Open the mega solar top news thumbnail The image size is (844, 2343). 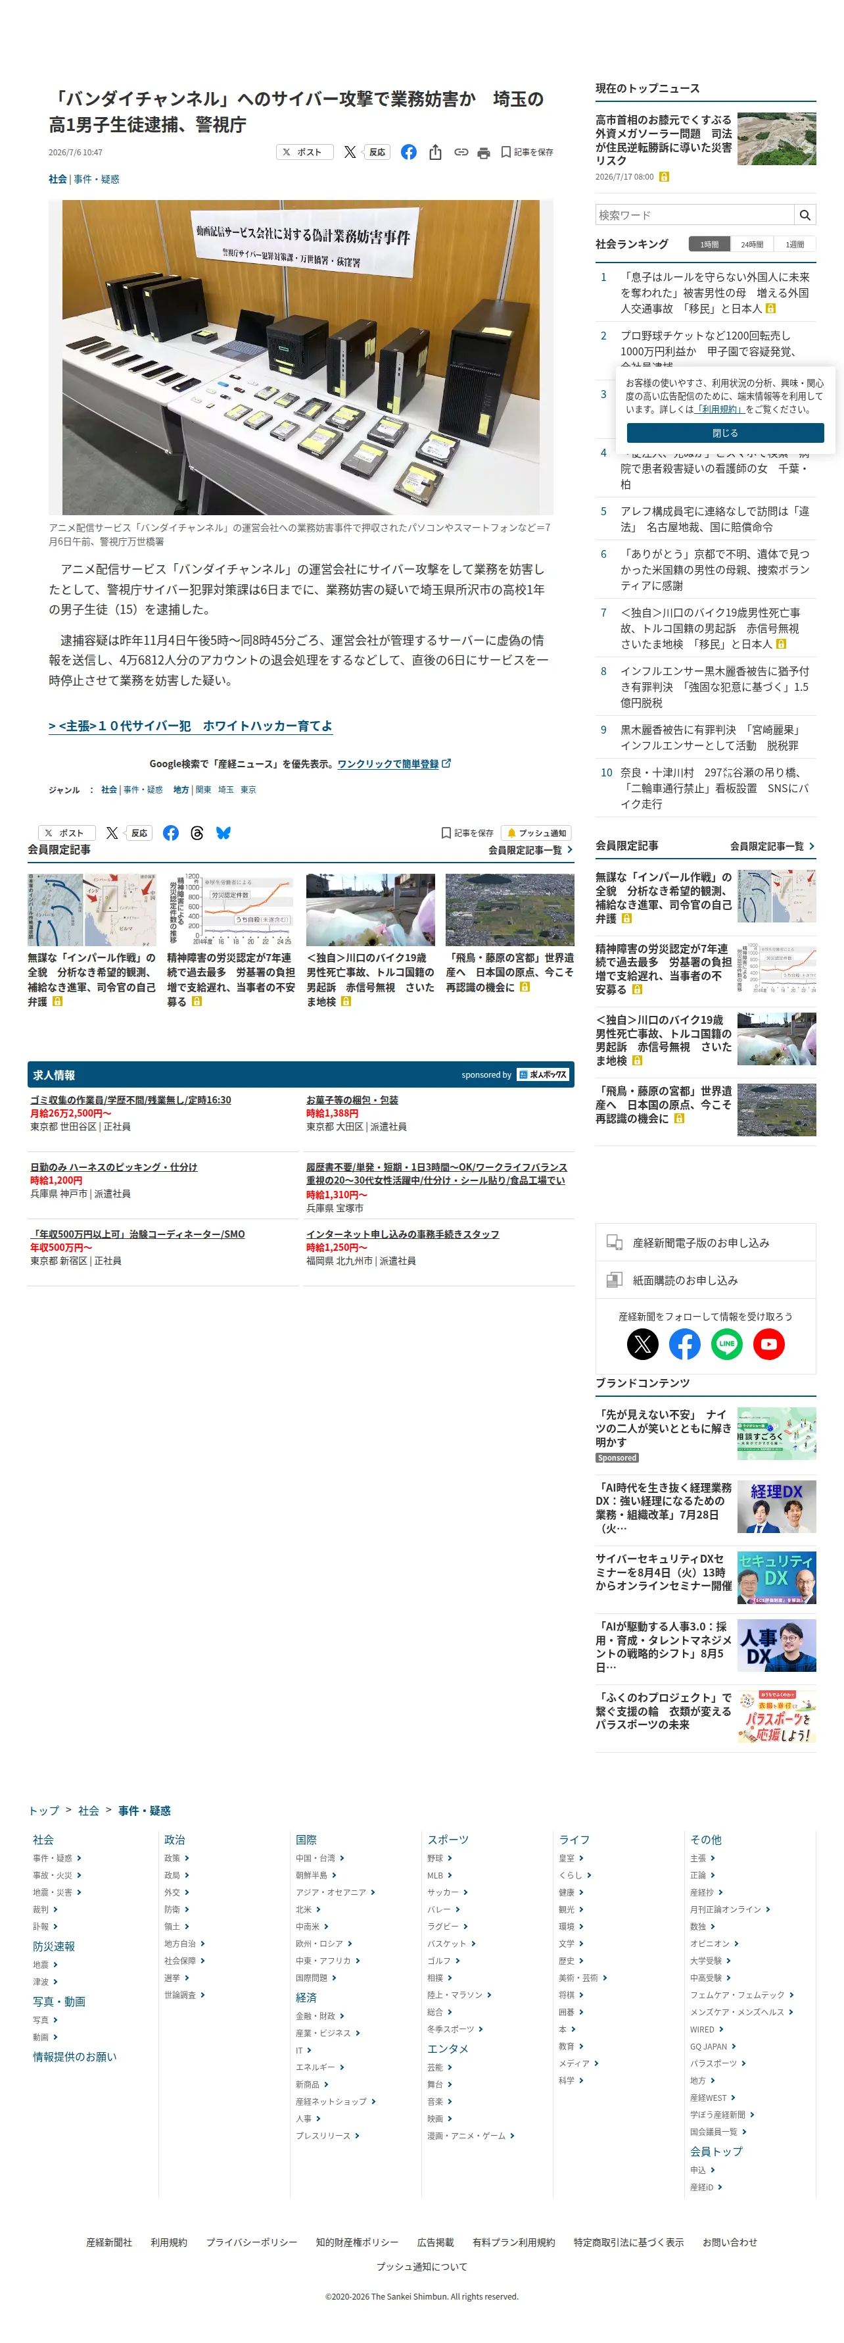point(776,138)
